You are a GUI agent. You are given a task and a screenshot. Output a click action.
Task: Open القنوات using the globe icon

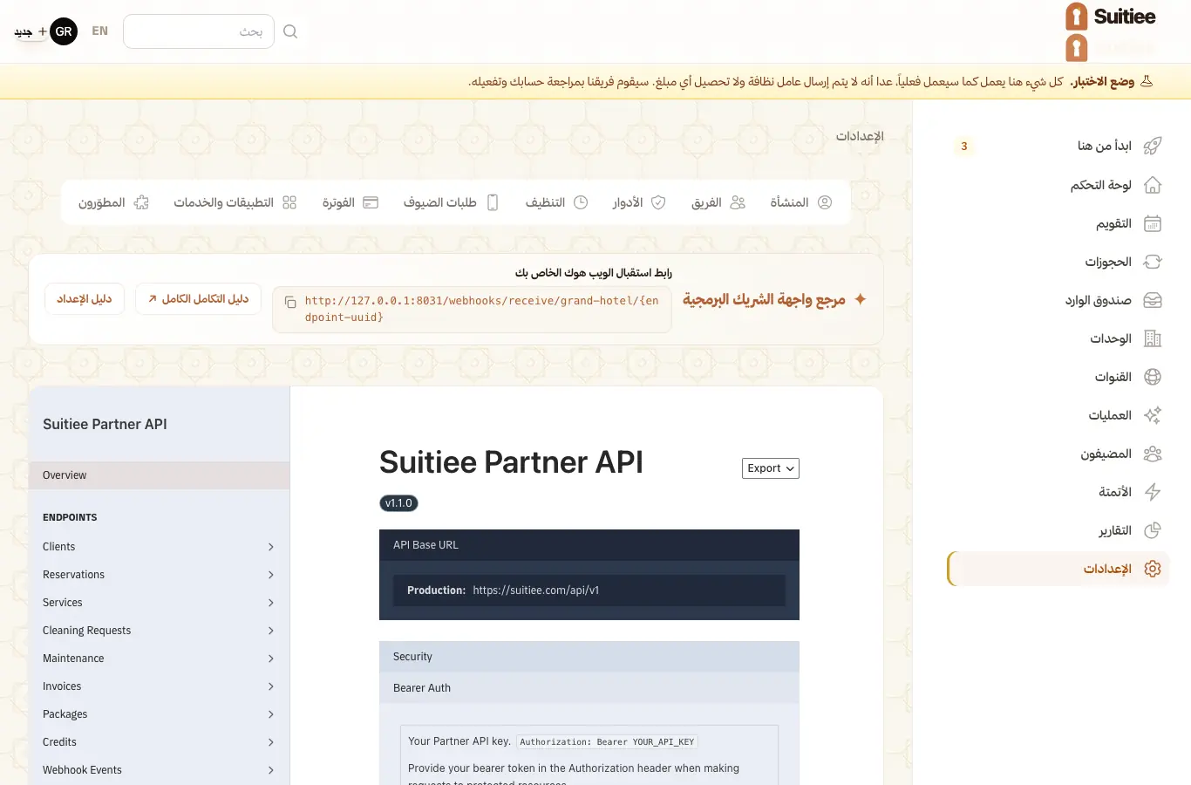(1152, 377)
